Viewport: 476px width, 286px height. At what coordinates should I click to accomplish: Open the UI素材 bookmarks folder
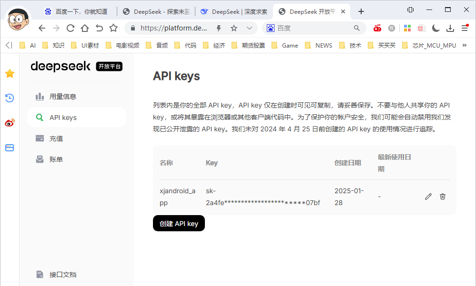(x=85, y=46)
